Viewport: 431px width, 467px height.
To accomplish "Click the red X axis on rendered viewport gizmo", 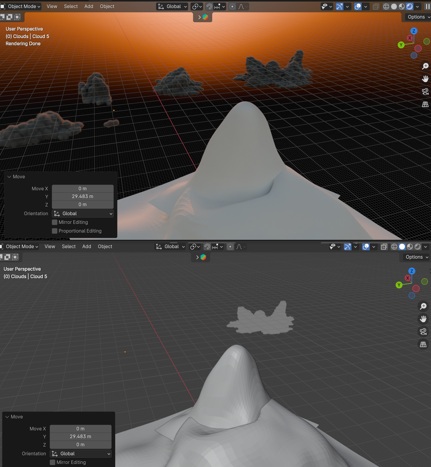I will [410, 38].
